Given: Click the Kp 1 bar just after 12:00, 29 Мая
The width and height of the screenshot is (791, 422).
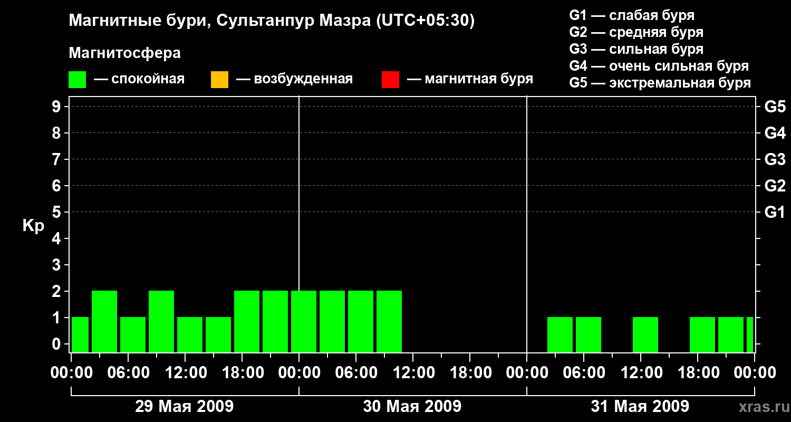Looking at the screenshot, I should pyautogui.click(x=190, y=334).
